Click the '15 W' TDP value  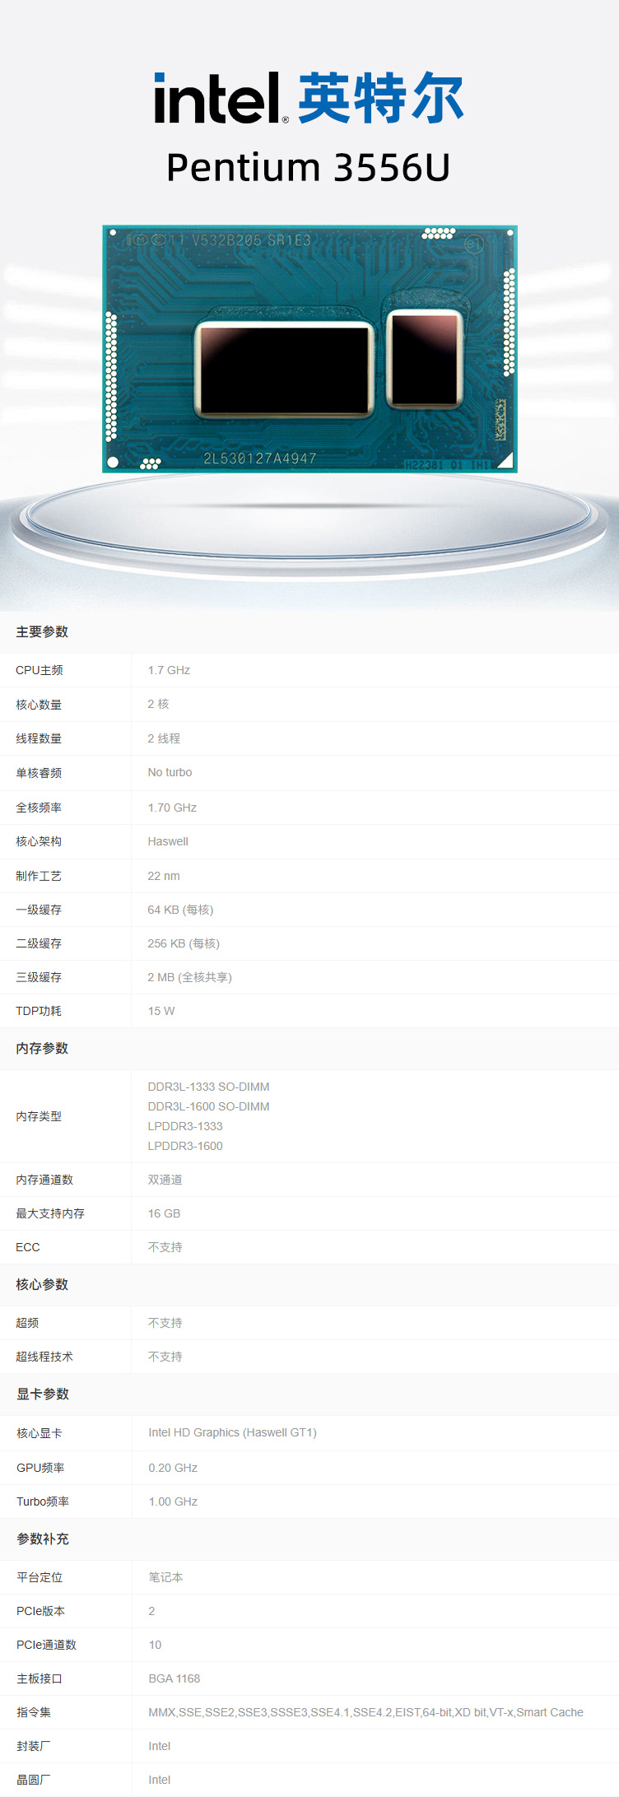tap(161, 1011)
